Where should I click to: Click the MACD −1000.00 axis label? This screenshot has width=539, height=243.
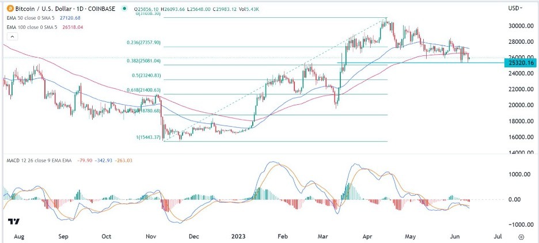[521, 225]
